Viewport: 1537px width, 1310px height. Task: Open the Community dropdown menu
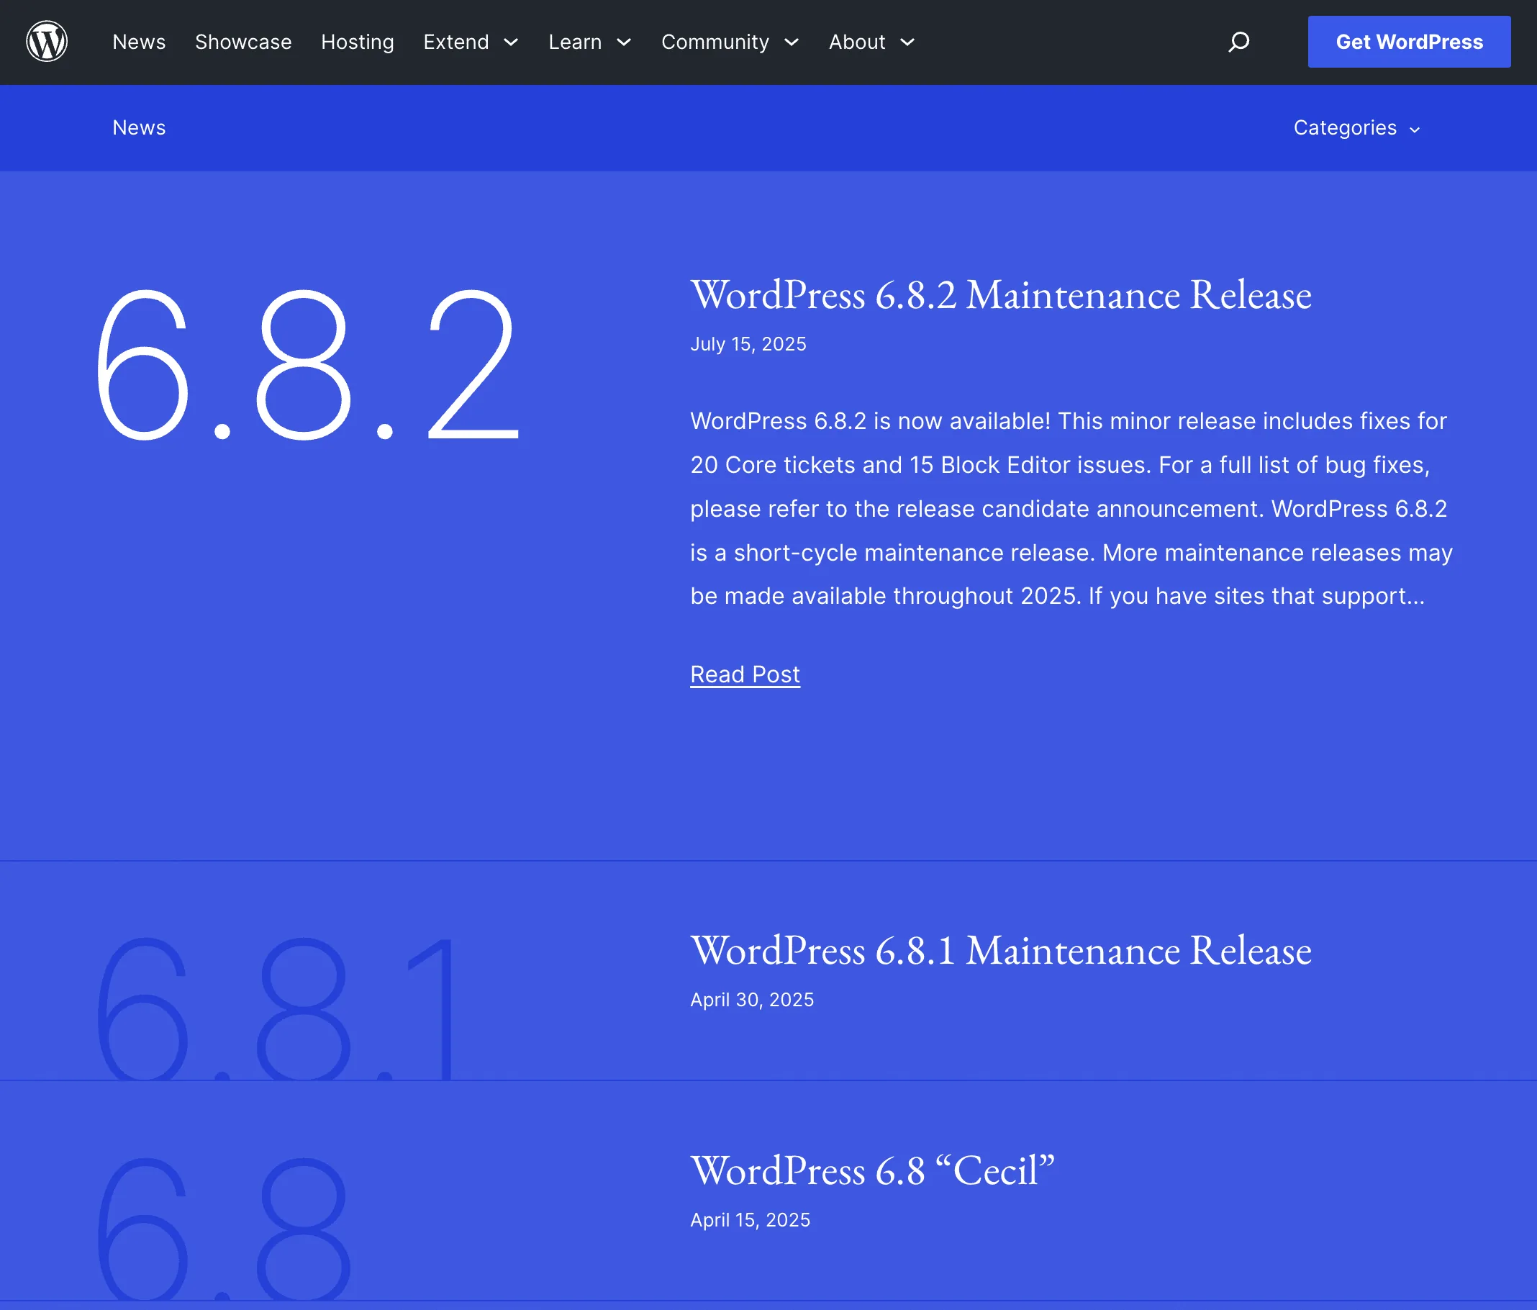pyautogui.click(x=715, y=42)
